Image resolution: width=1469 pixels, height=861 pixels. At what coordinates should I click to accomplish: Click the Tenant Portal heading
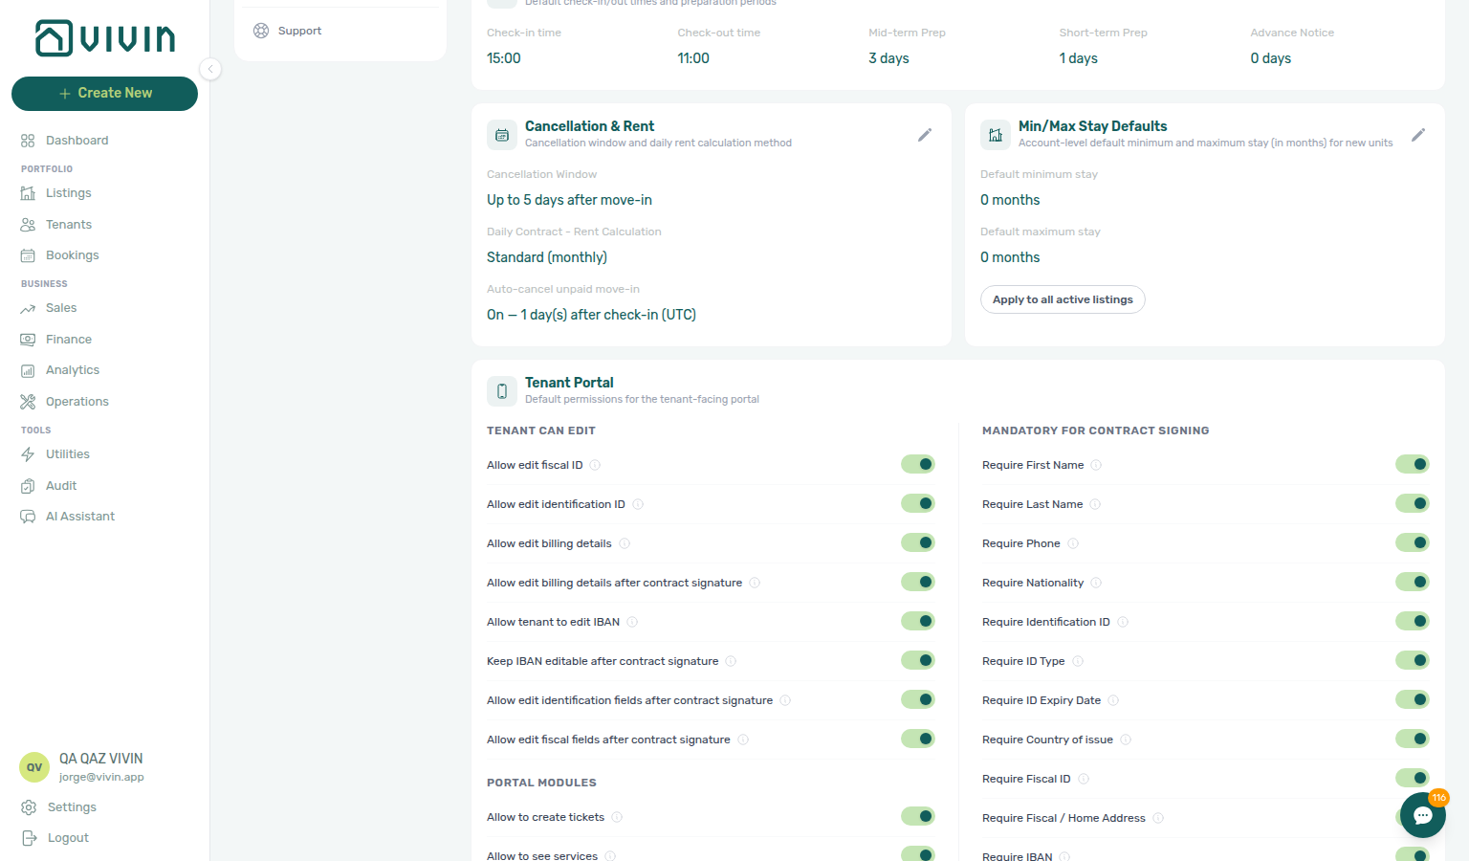tap(569, 383)
